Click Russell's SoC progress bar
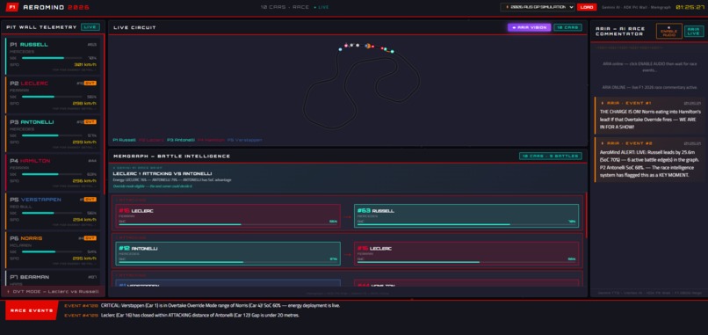This screenshot has height=335, width=708. click(x=52, y=58)
